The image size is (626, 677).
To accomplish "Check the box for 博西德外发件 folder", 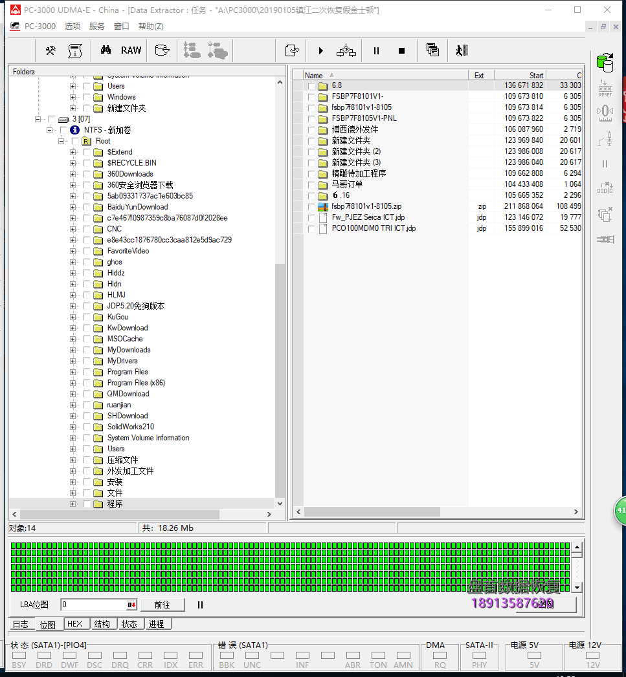I will [311, 129].
